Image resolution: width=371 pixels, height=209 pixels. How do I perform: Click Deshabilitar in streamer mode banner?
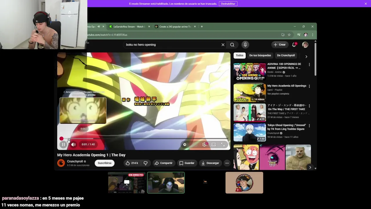coord(228,4)
